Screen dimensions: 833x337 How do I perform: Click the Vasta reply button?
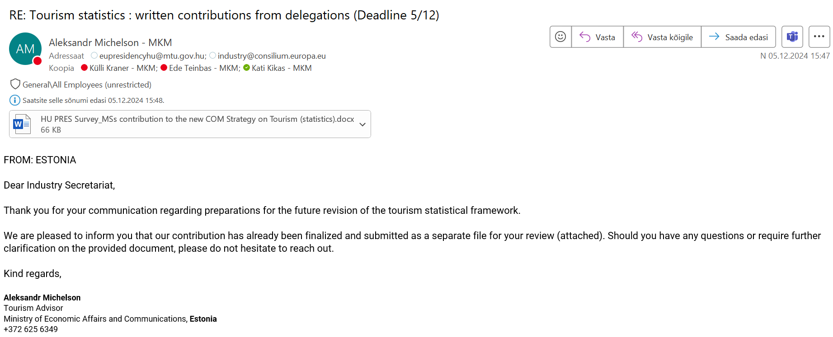[x=598, y=37]
